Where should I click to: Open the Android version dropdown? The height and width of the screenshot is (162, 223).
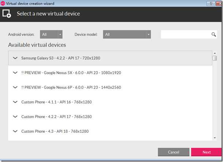[x=51, y=34]
